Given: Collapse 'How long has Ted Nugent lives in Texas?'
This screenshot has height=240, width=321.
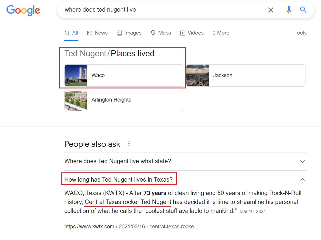Looking at the screenshot, I should point(186,180).
